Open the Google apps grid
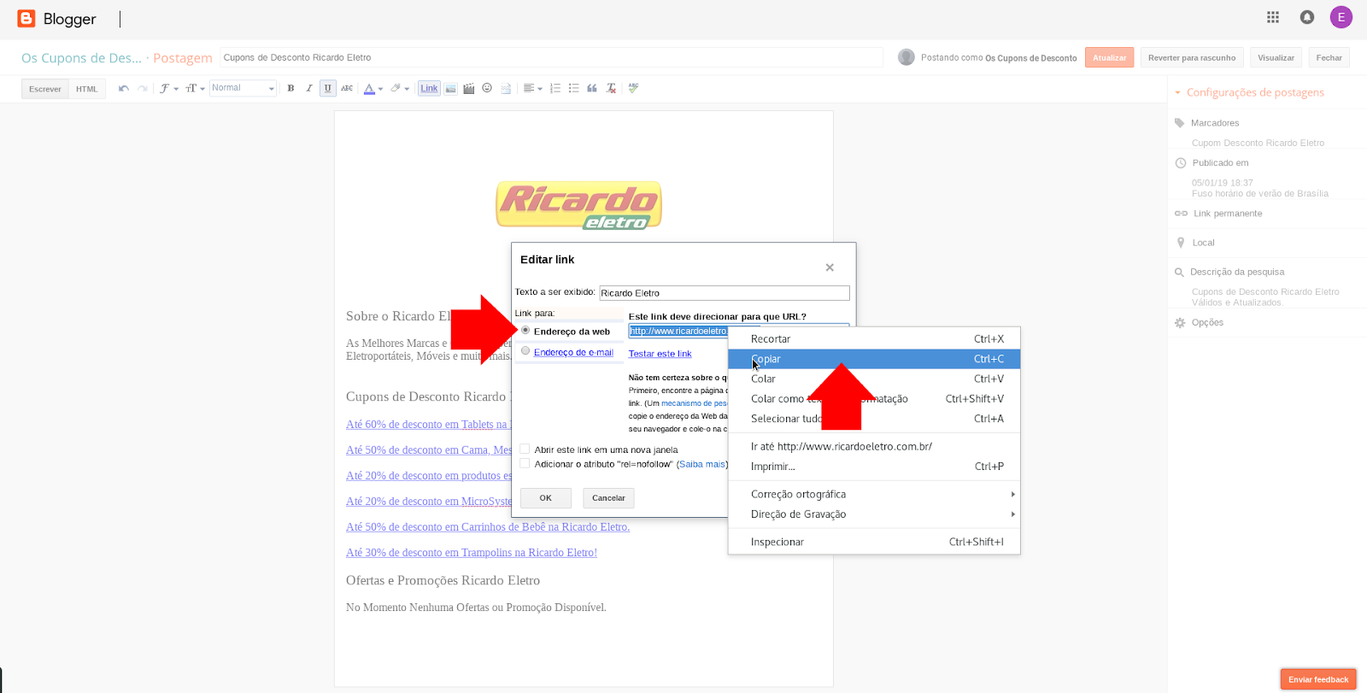Viewport: 1367px width, 693px height. pos(1273,17)
